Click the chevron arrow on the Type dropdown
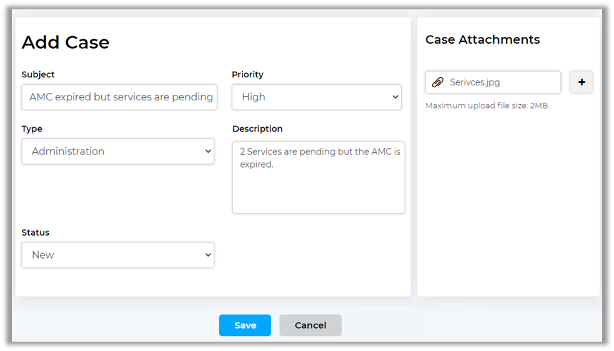 (207, 151)
